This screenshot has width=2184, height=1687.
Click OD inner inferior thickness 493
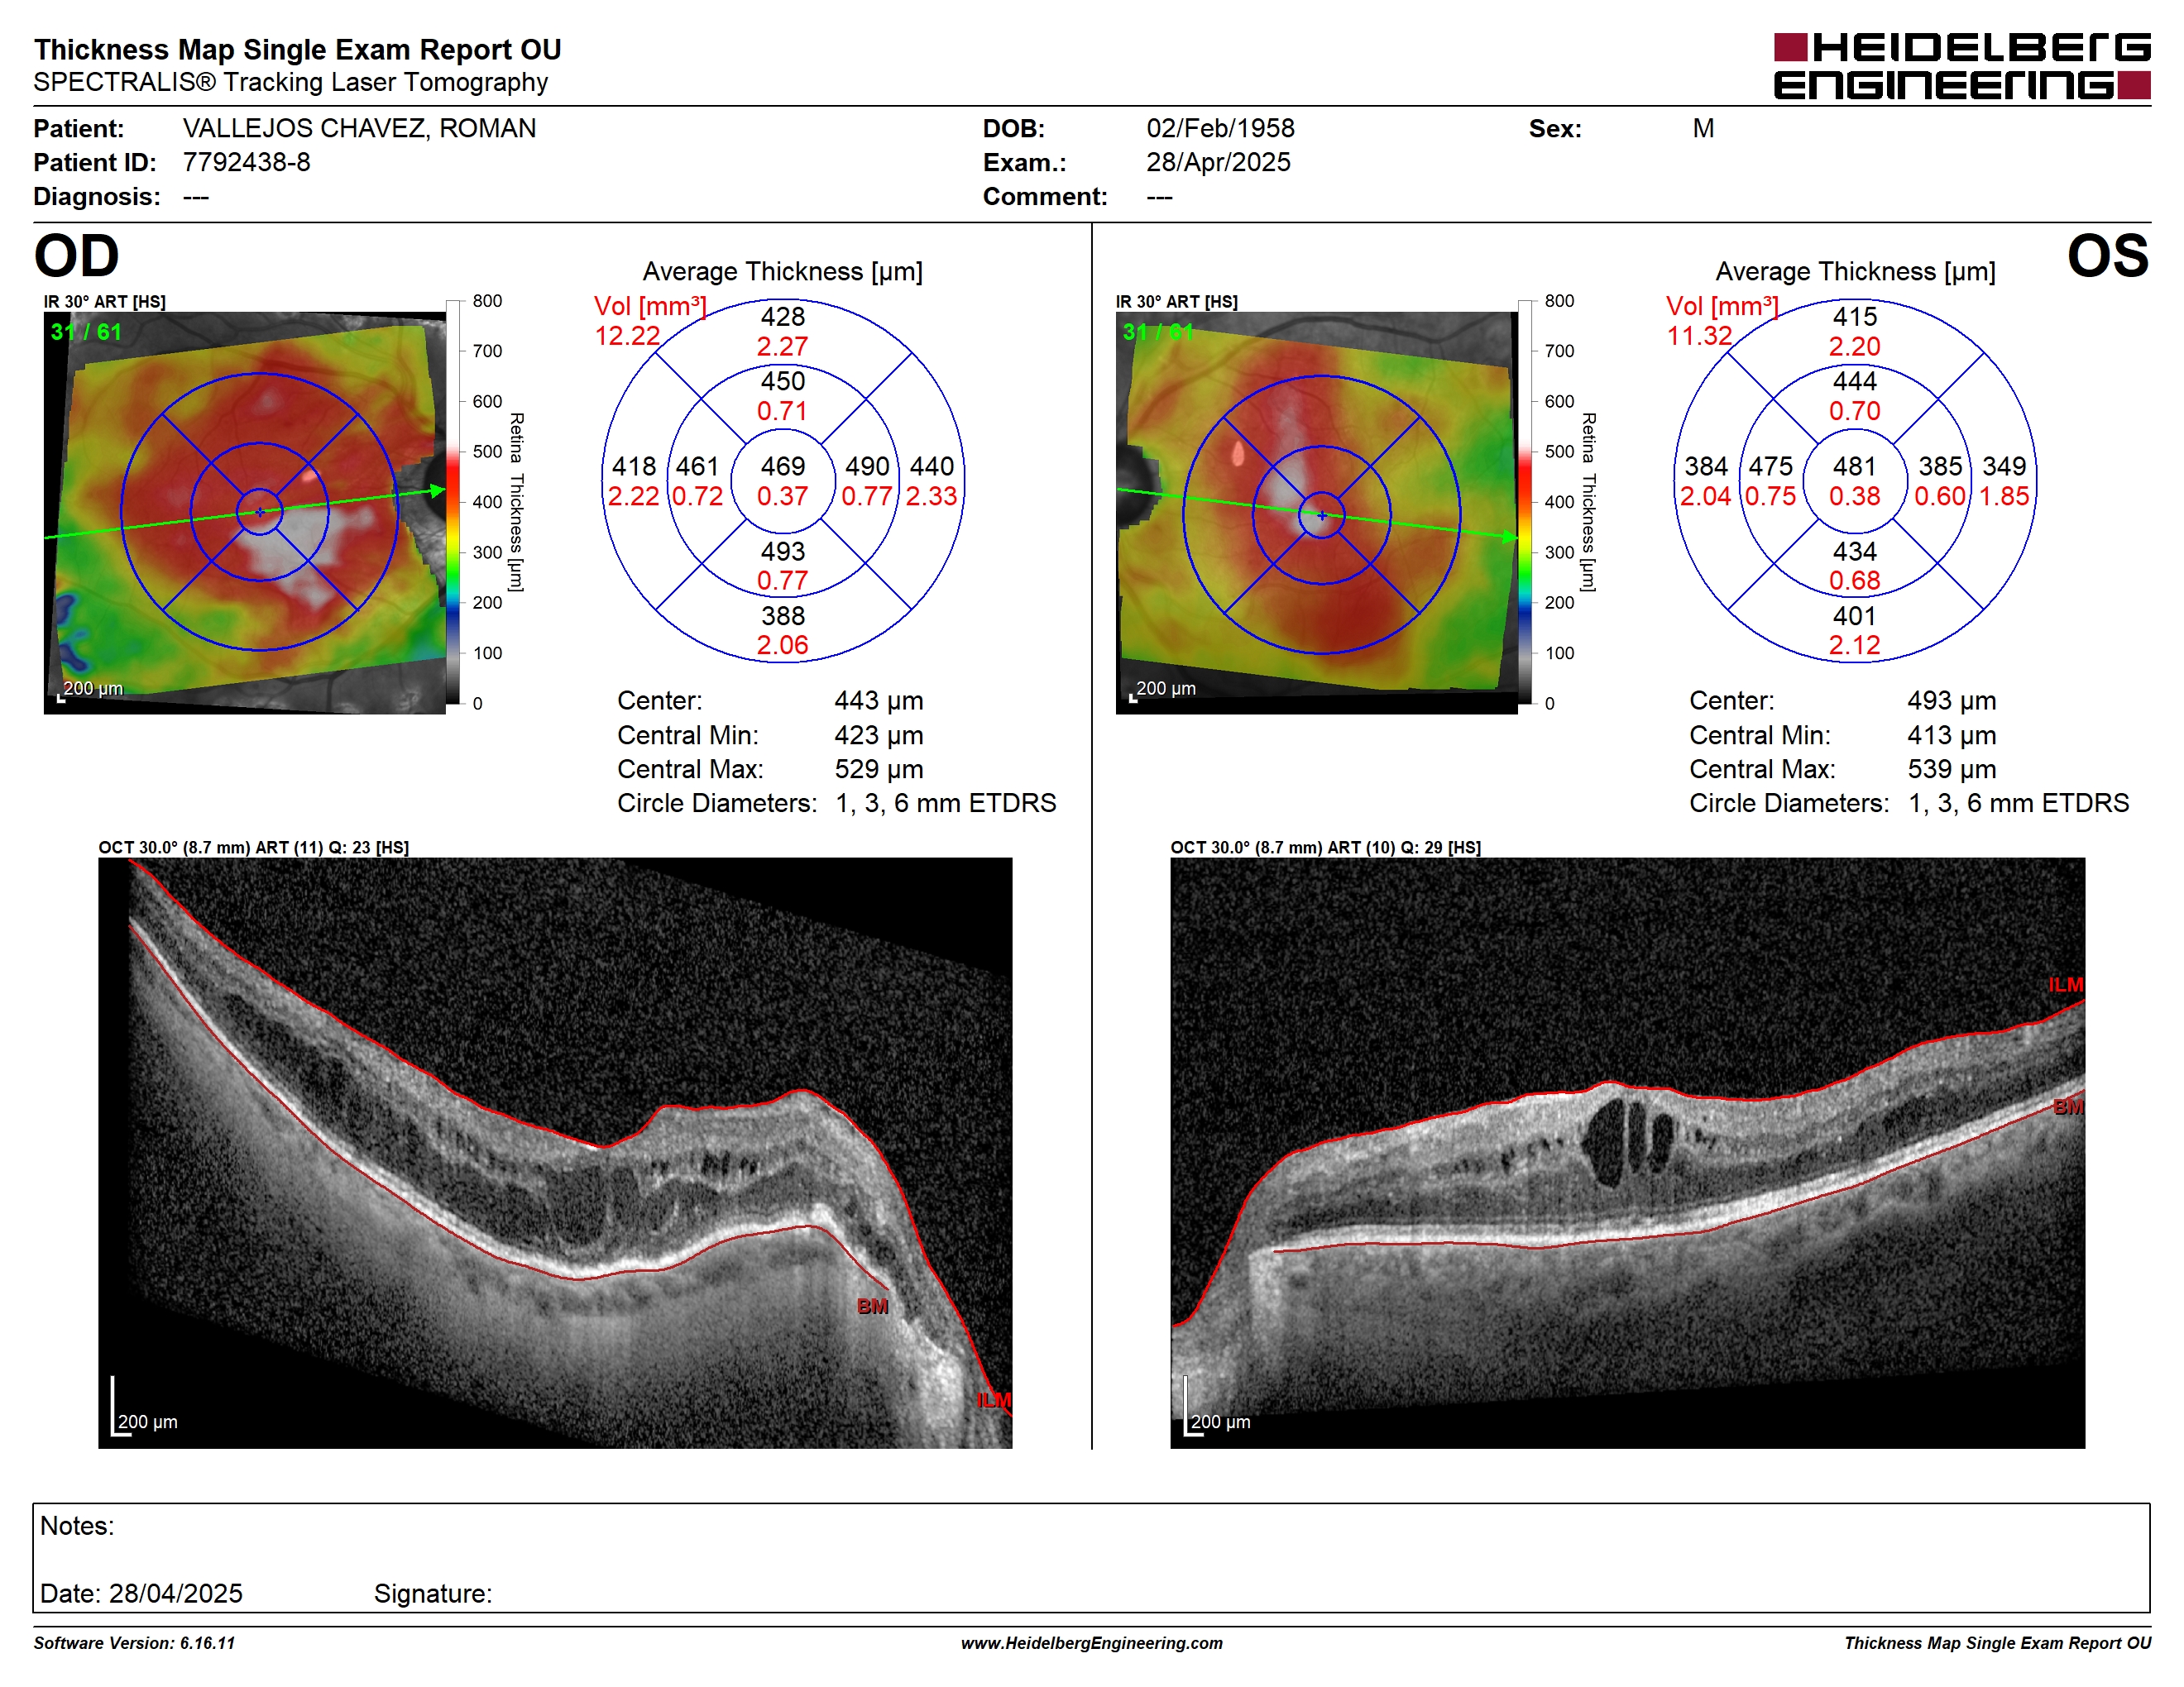pyautogui.click(x=782, y=552)
